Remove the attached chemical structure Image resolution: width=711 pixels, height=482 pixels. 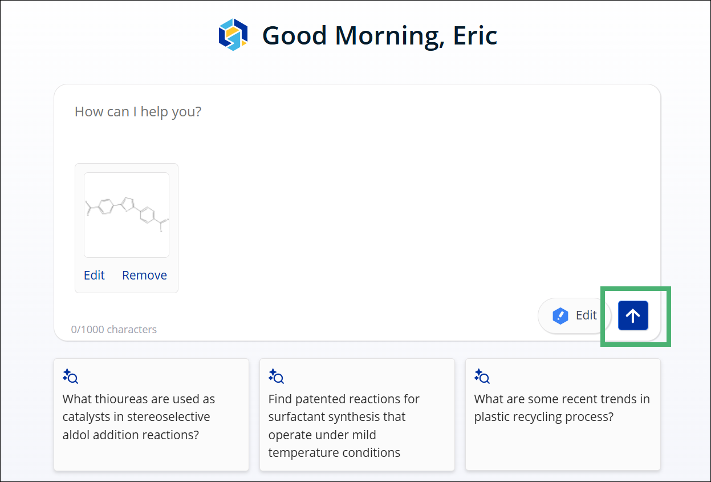point(144,275)
